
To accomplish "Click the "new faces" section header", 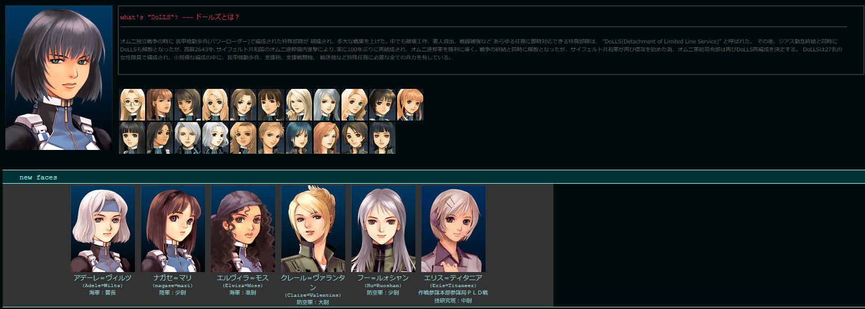I will (x=38, y=177).
